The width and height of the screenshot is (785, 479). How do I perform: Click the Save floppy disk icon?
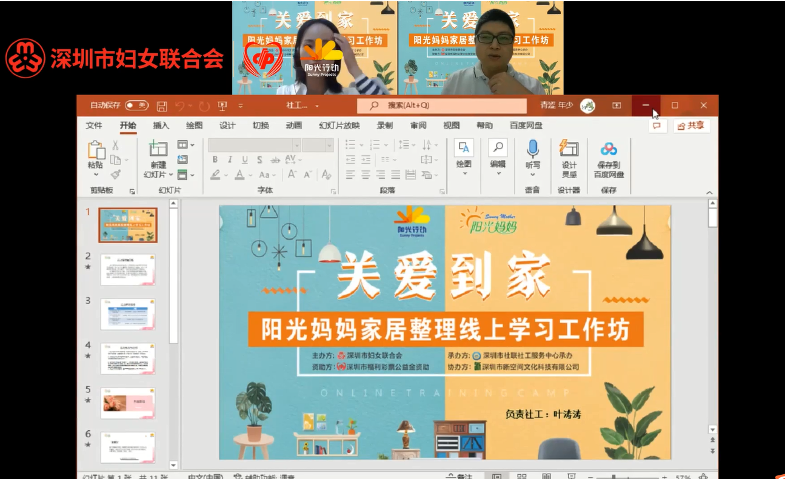point(162,106)
